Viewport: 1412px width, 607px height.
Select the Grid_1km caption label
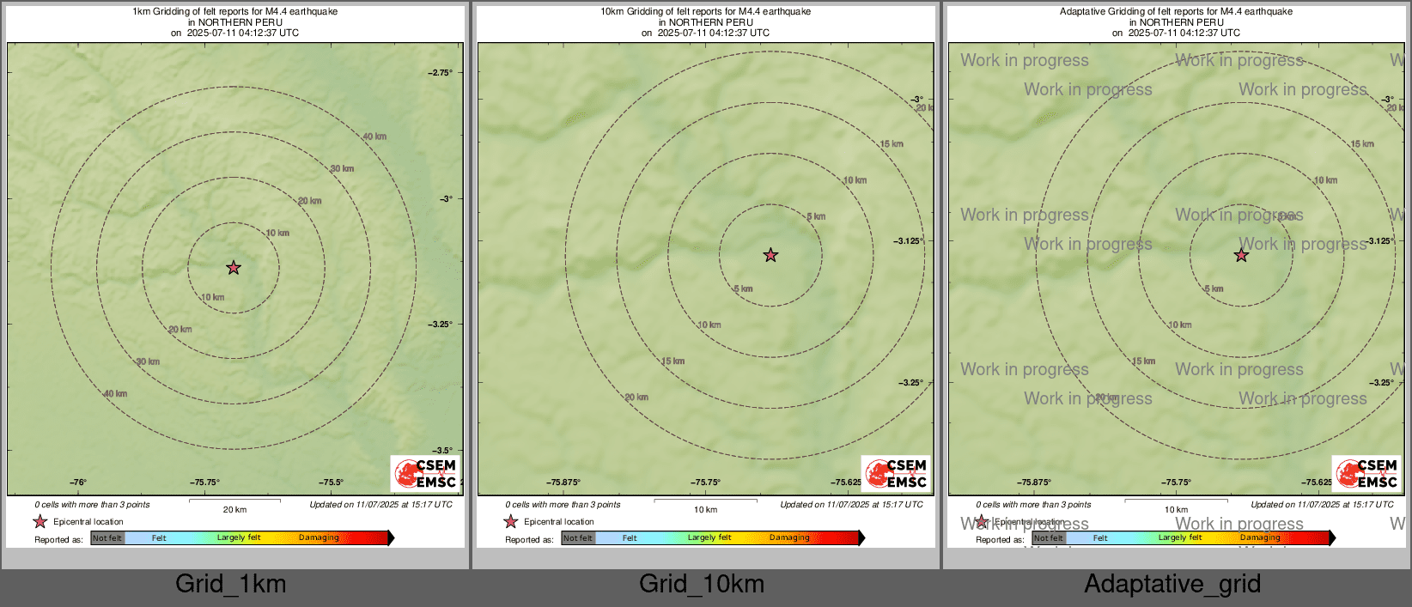231,584
